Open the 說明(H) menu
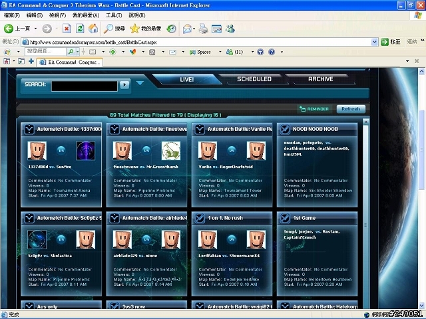 (x=136, y=15)
